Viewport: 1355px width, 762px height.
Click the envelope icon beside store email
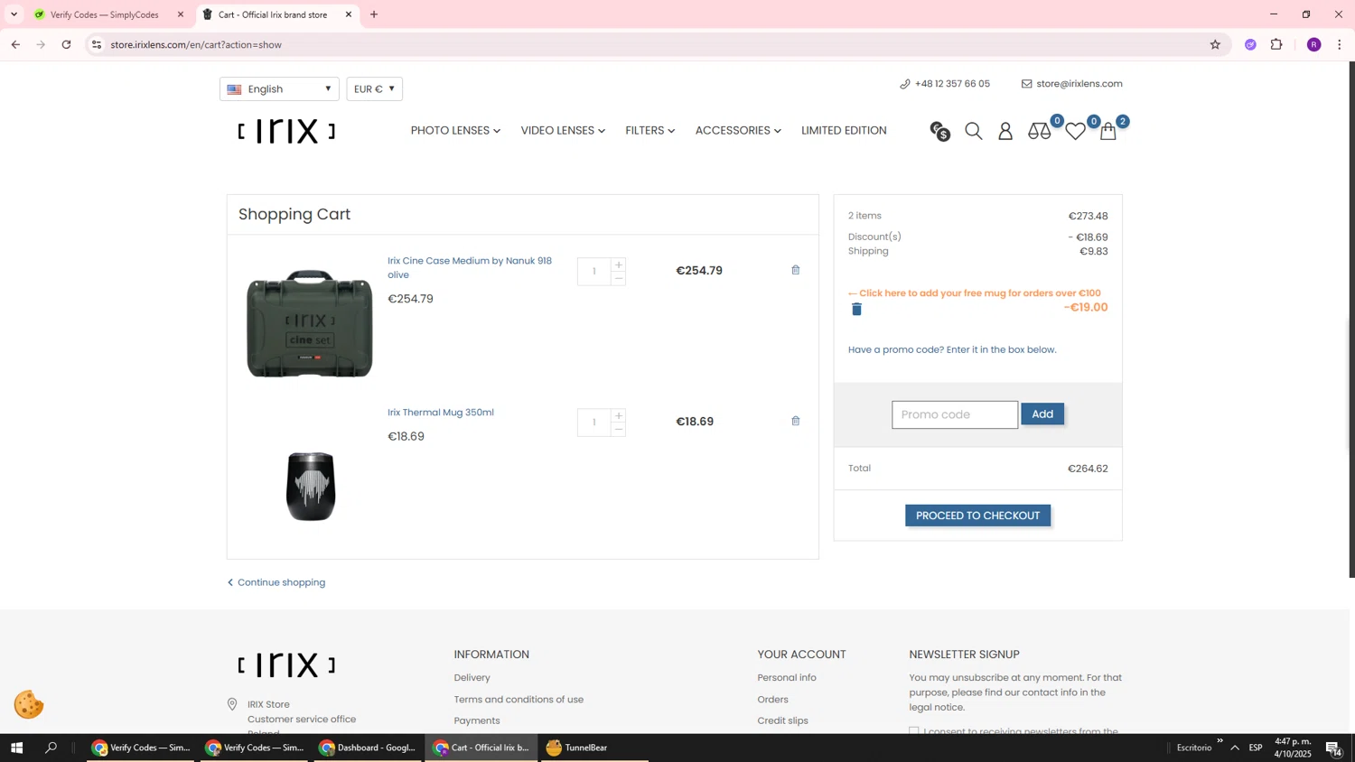coord(1026,84)
